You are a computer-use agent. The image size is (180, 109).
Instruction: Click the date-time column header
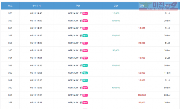click(x=36, y=6)
